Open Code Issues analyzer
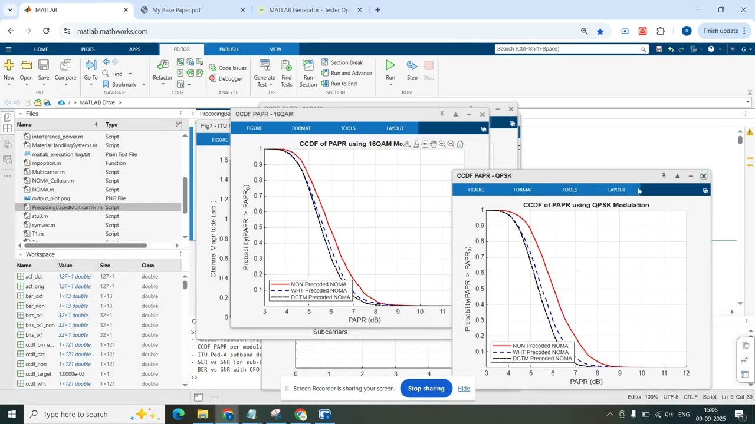This screenshot has height=424, width=755. [228, 68]
